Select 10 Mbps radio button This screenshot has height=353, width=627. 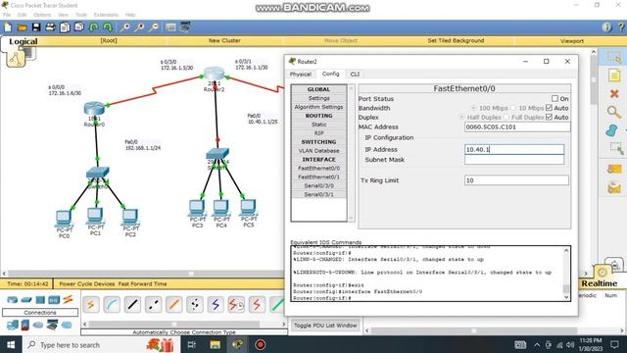(513, 108)
